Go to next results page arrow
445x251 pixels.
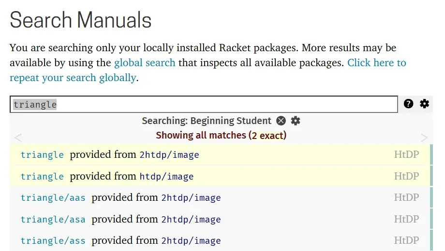[424, 138]
